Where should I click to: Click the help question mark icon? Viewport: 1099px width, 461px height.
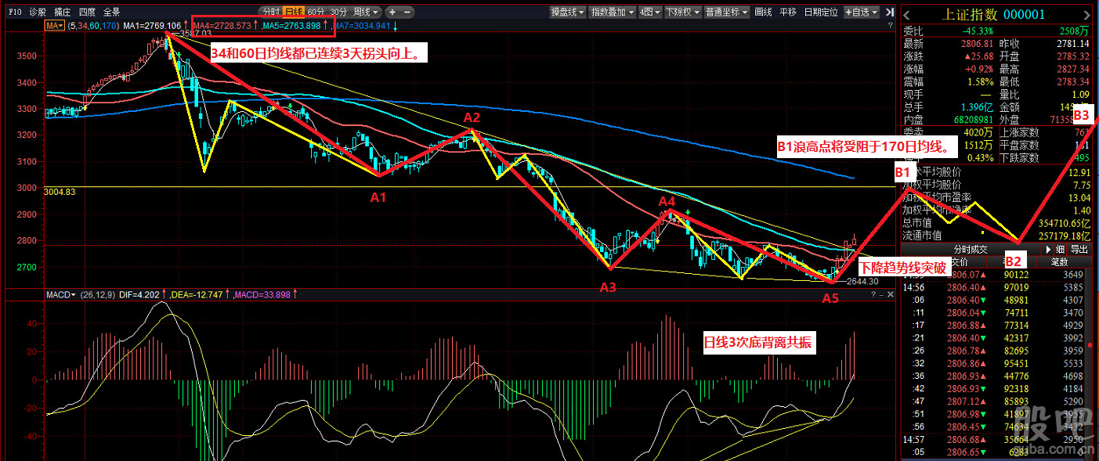pyautogui.click(x=891, y=26)
